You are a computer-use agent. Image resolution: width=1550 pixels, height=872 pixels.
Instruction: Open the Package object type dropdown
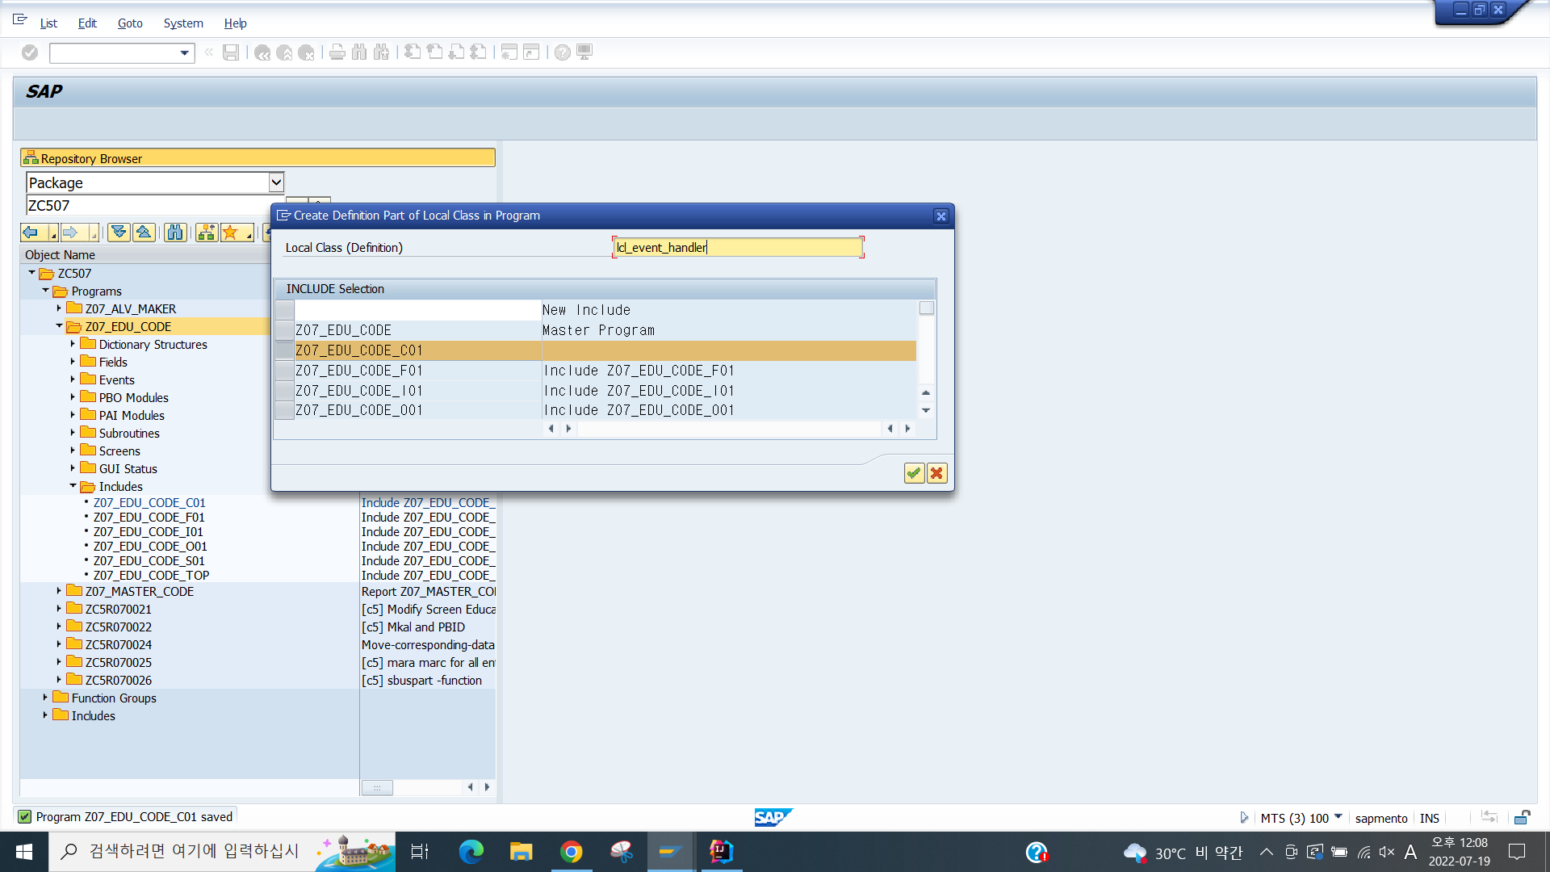[x=276, y=182]
